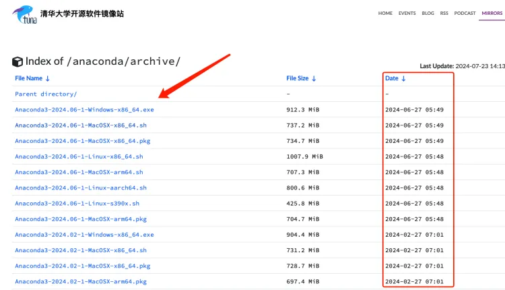Click the Index of /anaconda/archive/ heading

[x=103, y=61]
